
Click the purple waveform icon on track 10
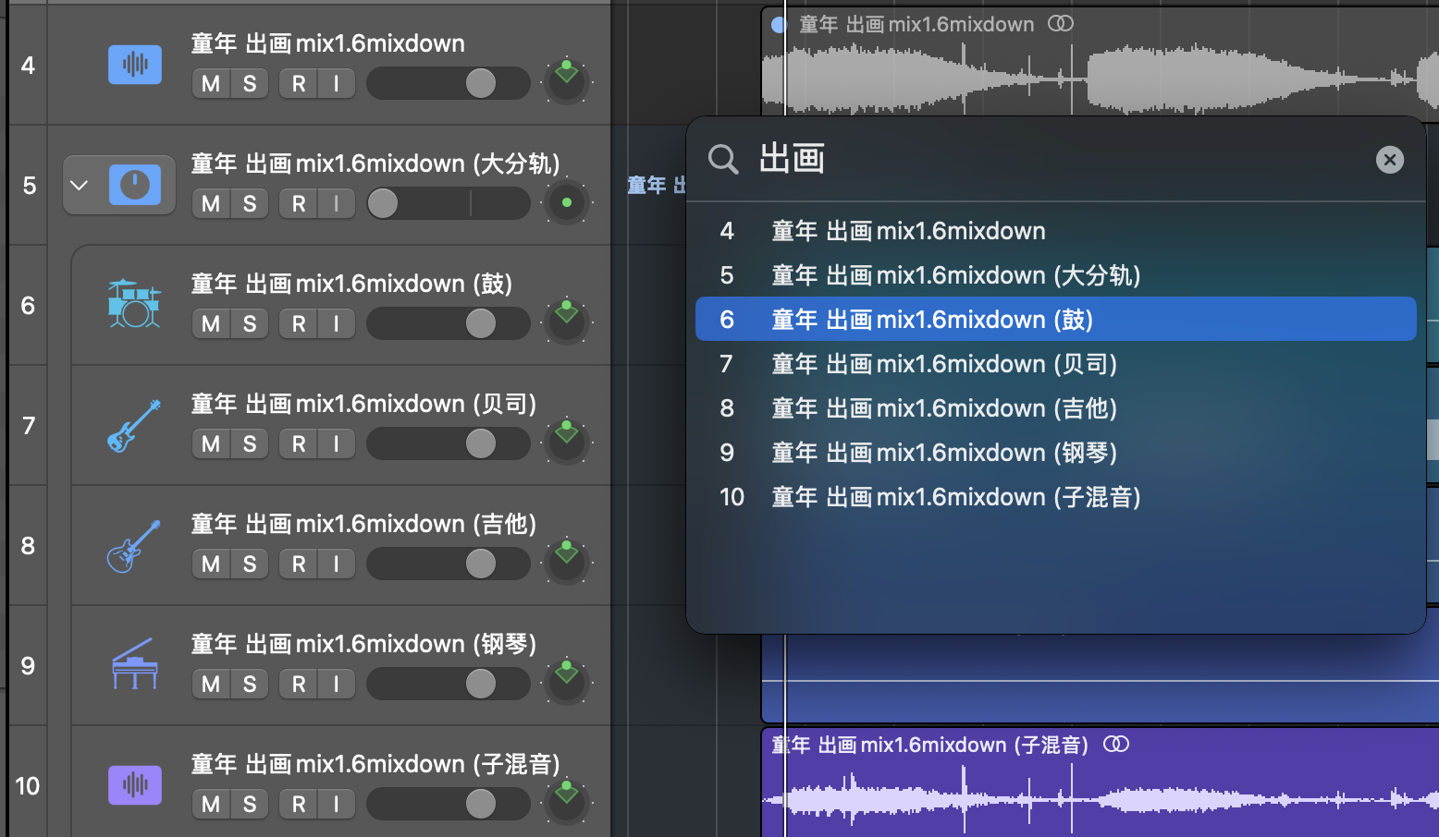pyautogui.click(x=135, y=785)
